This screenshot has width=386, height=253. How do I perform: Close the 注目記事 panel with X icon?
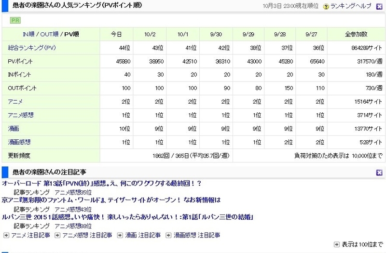click(x=379, y=173)
